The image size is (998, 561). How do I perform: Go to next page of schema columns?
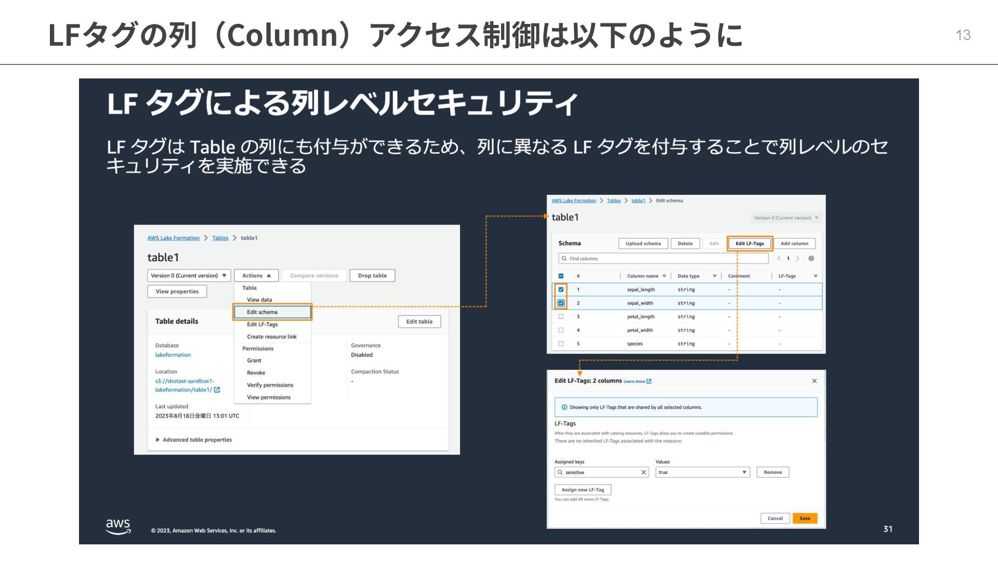tap(797, 259)
